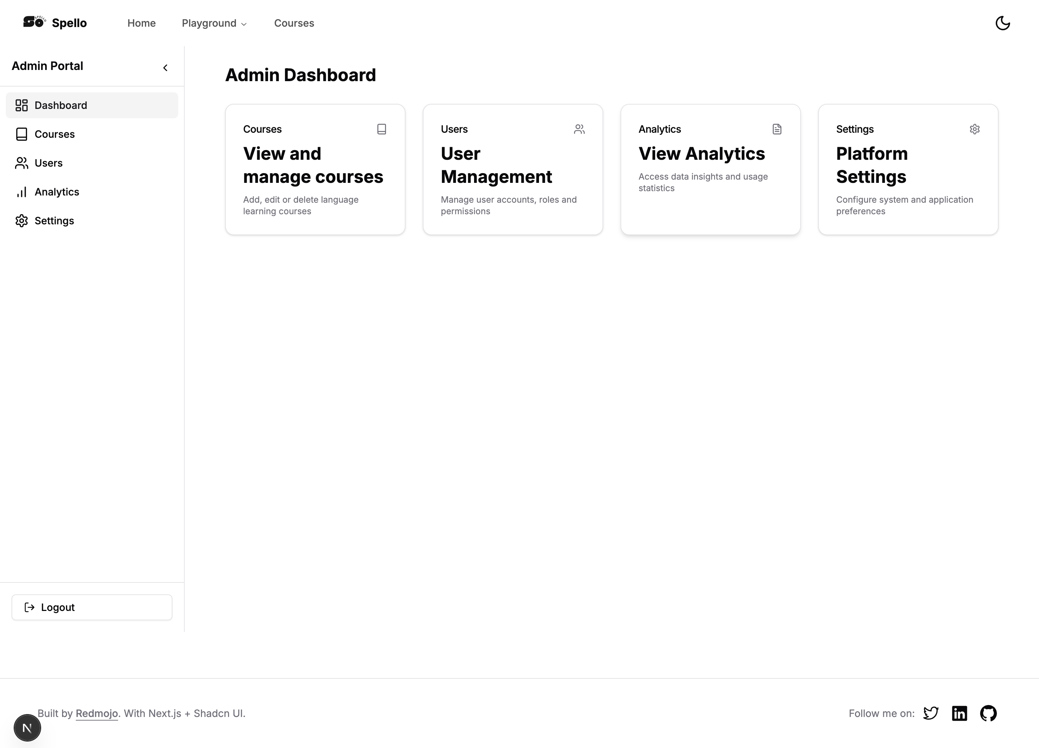Open Analytics bar chart icon in sidebar
Viewport: 1039px width, 748px height.
(x=22, y=192)
